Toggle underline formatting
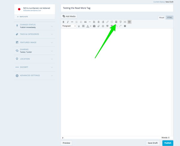The image size is (180, 146). 79,26
